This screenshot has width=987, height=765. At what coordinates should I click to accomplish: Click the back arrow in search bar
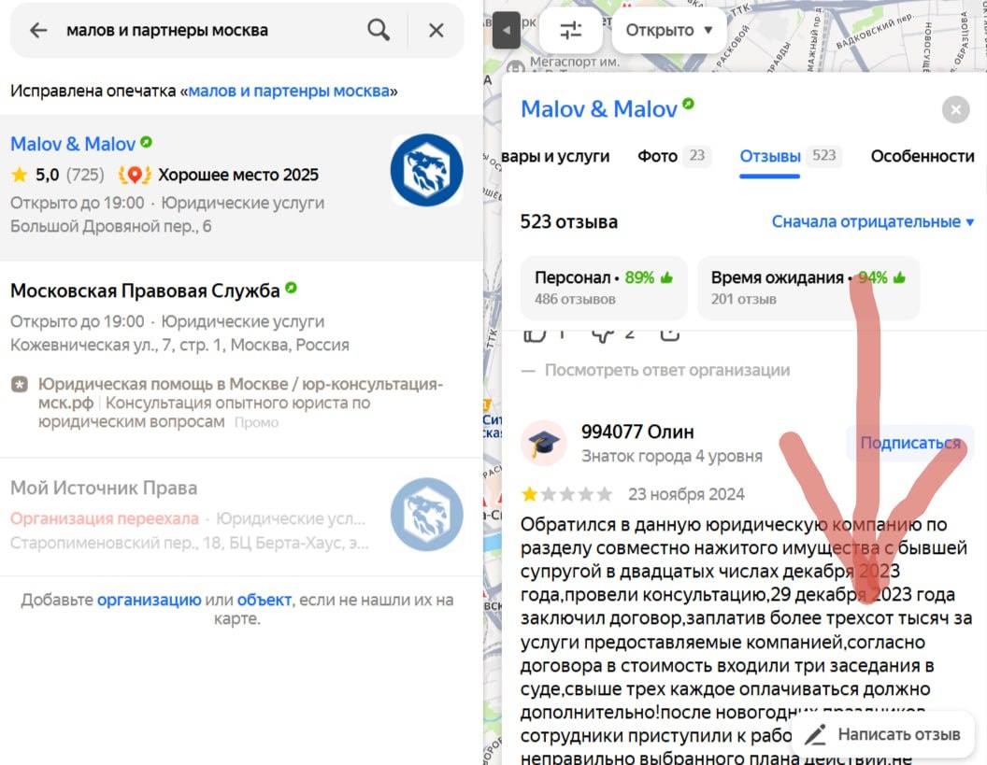pyautogui.click(x=38, y=30)
